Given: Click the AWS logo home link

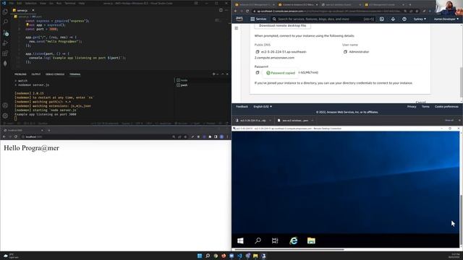Looking at the screenshot, I should click(239, 19).
